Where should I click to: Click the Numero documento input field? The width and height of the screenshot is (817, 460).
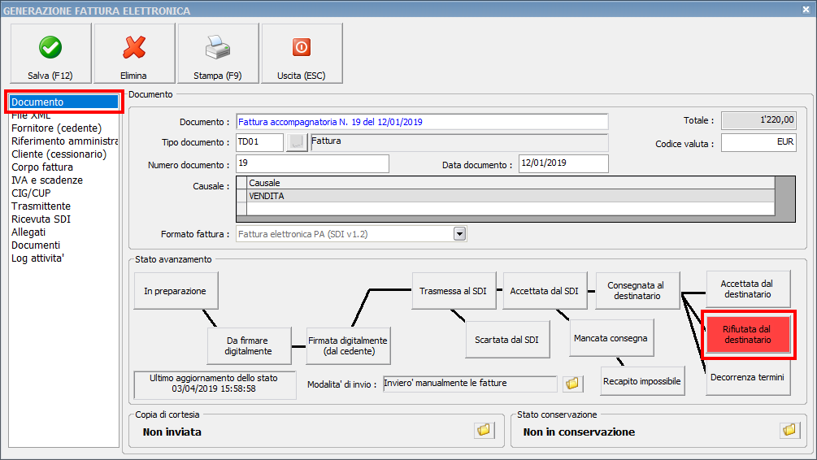312,164
